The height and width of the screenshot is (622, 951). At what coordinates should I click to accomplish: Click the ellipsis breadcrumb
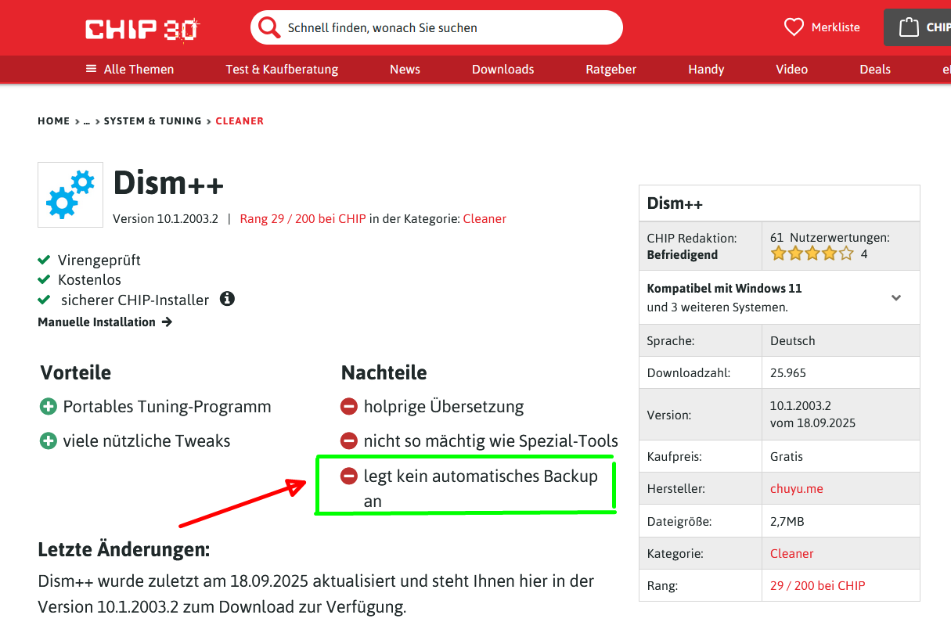click(87, 121)
